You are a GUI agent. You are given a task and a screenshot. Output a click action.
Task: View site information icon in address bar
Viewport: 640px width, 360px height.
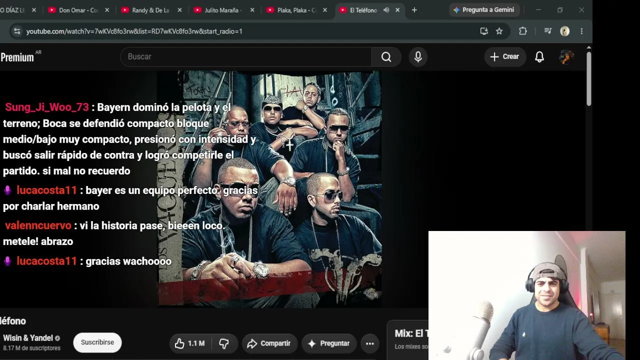(17, 31)
